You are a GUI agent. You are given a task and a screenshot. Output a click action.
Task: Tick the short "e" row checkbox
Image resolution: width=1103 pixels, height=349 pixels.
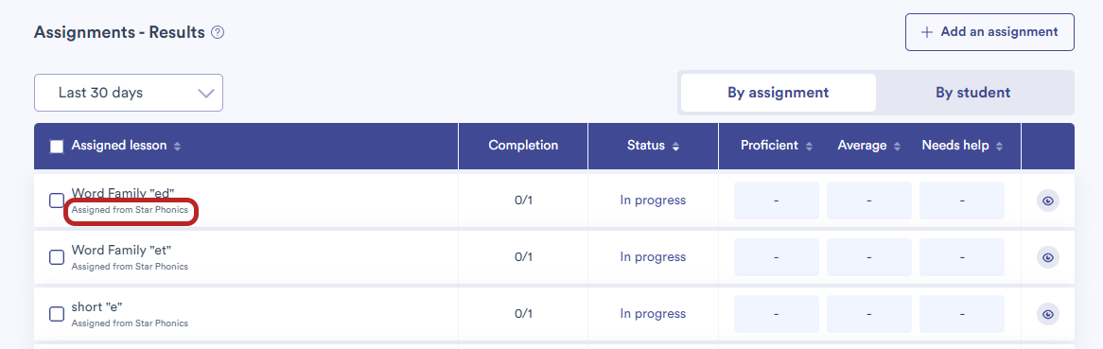click(56, 315)
